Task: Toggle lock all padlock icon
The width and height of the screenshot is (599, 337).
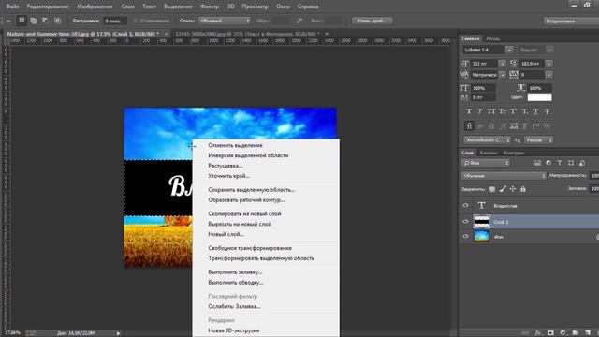Action: (x=523, y=189)
